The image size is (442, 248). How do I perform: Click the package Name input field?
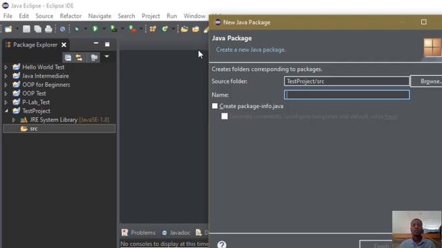click(347, 95)
